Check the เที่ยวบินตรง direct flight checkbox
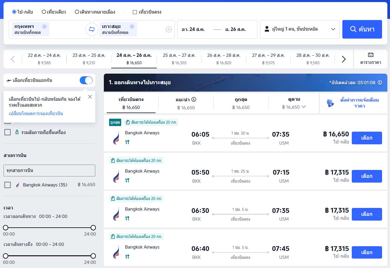 135,12
